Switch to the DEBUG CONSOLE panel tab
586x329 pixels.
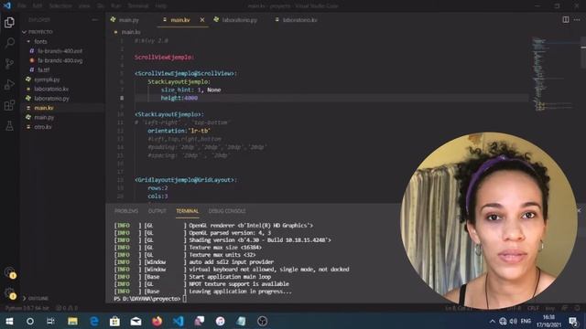click(x=227, y=211)
